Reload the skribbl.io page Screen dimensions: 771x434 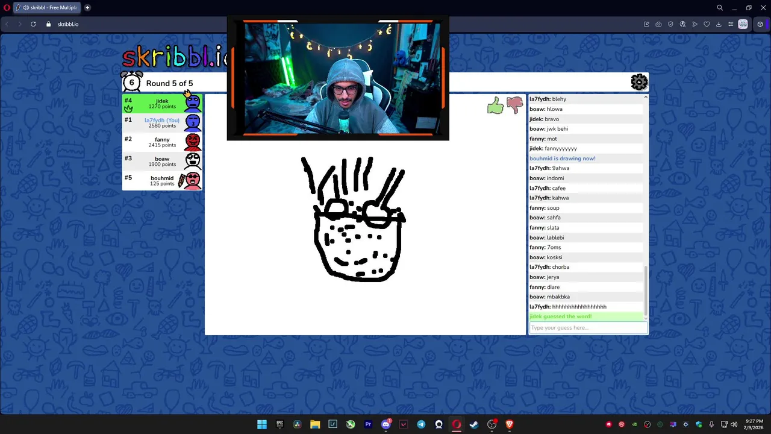click(x=33, y=24)
